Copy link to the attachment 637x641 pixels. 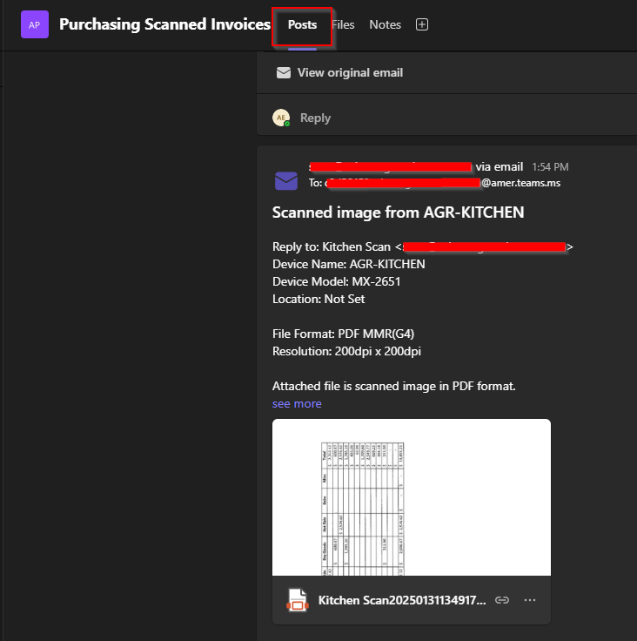[502, 600]
